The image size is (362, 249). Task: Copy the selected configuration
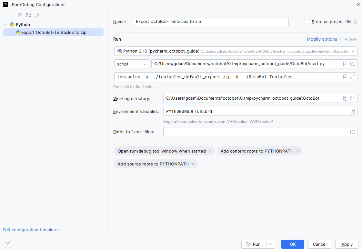[20, 15]
